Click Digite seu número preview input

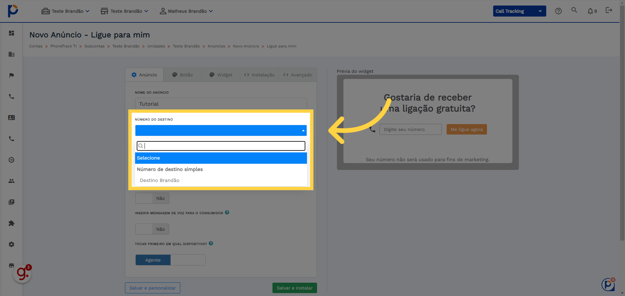click(x=410, y=129)
